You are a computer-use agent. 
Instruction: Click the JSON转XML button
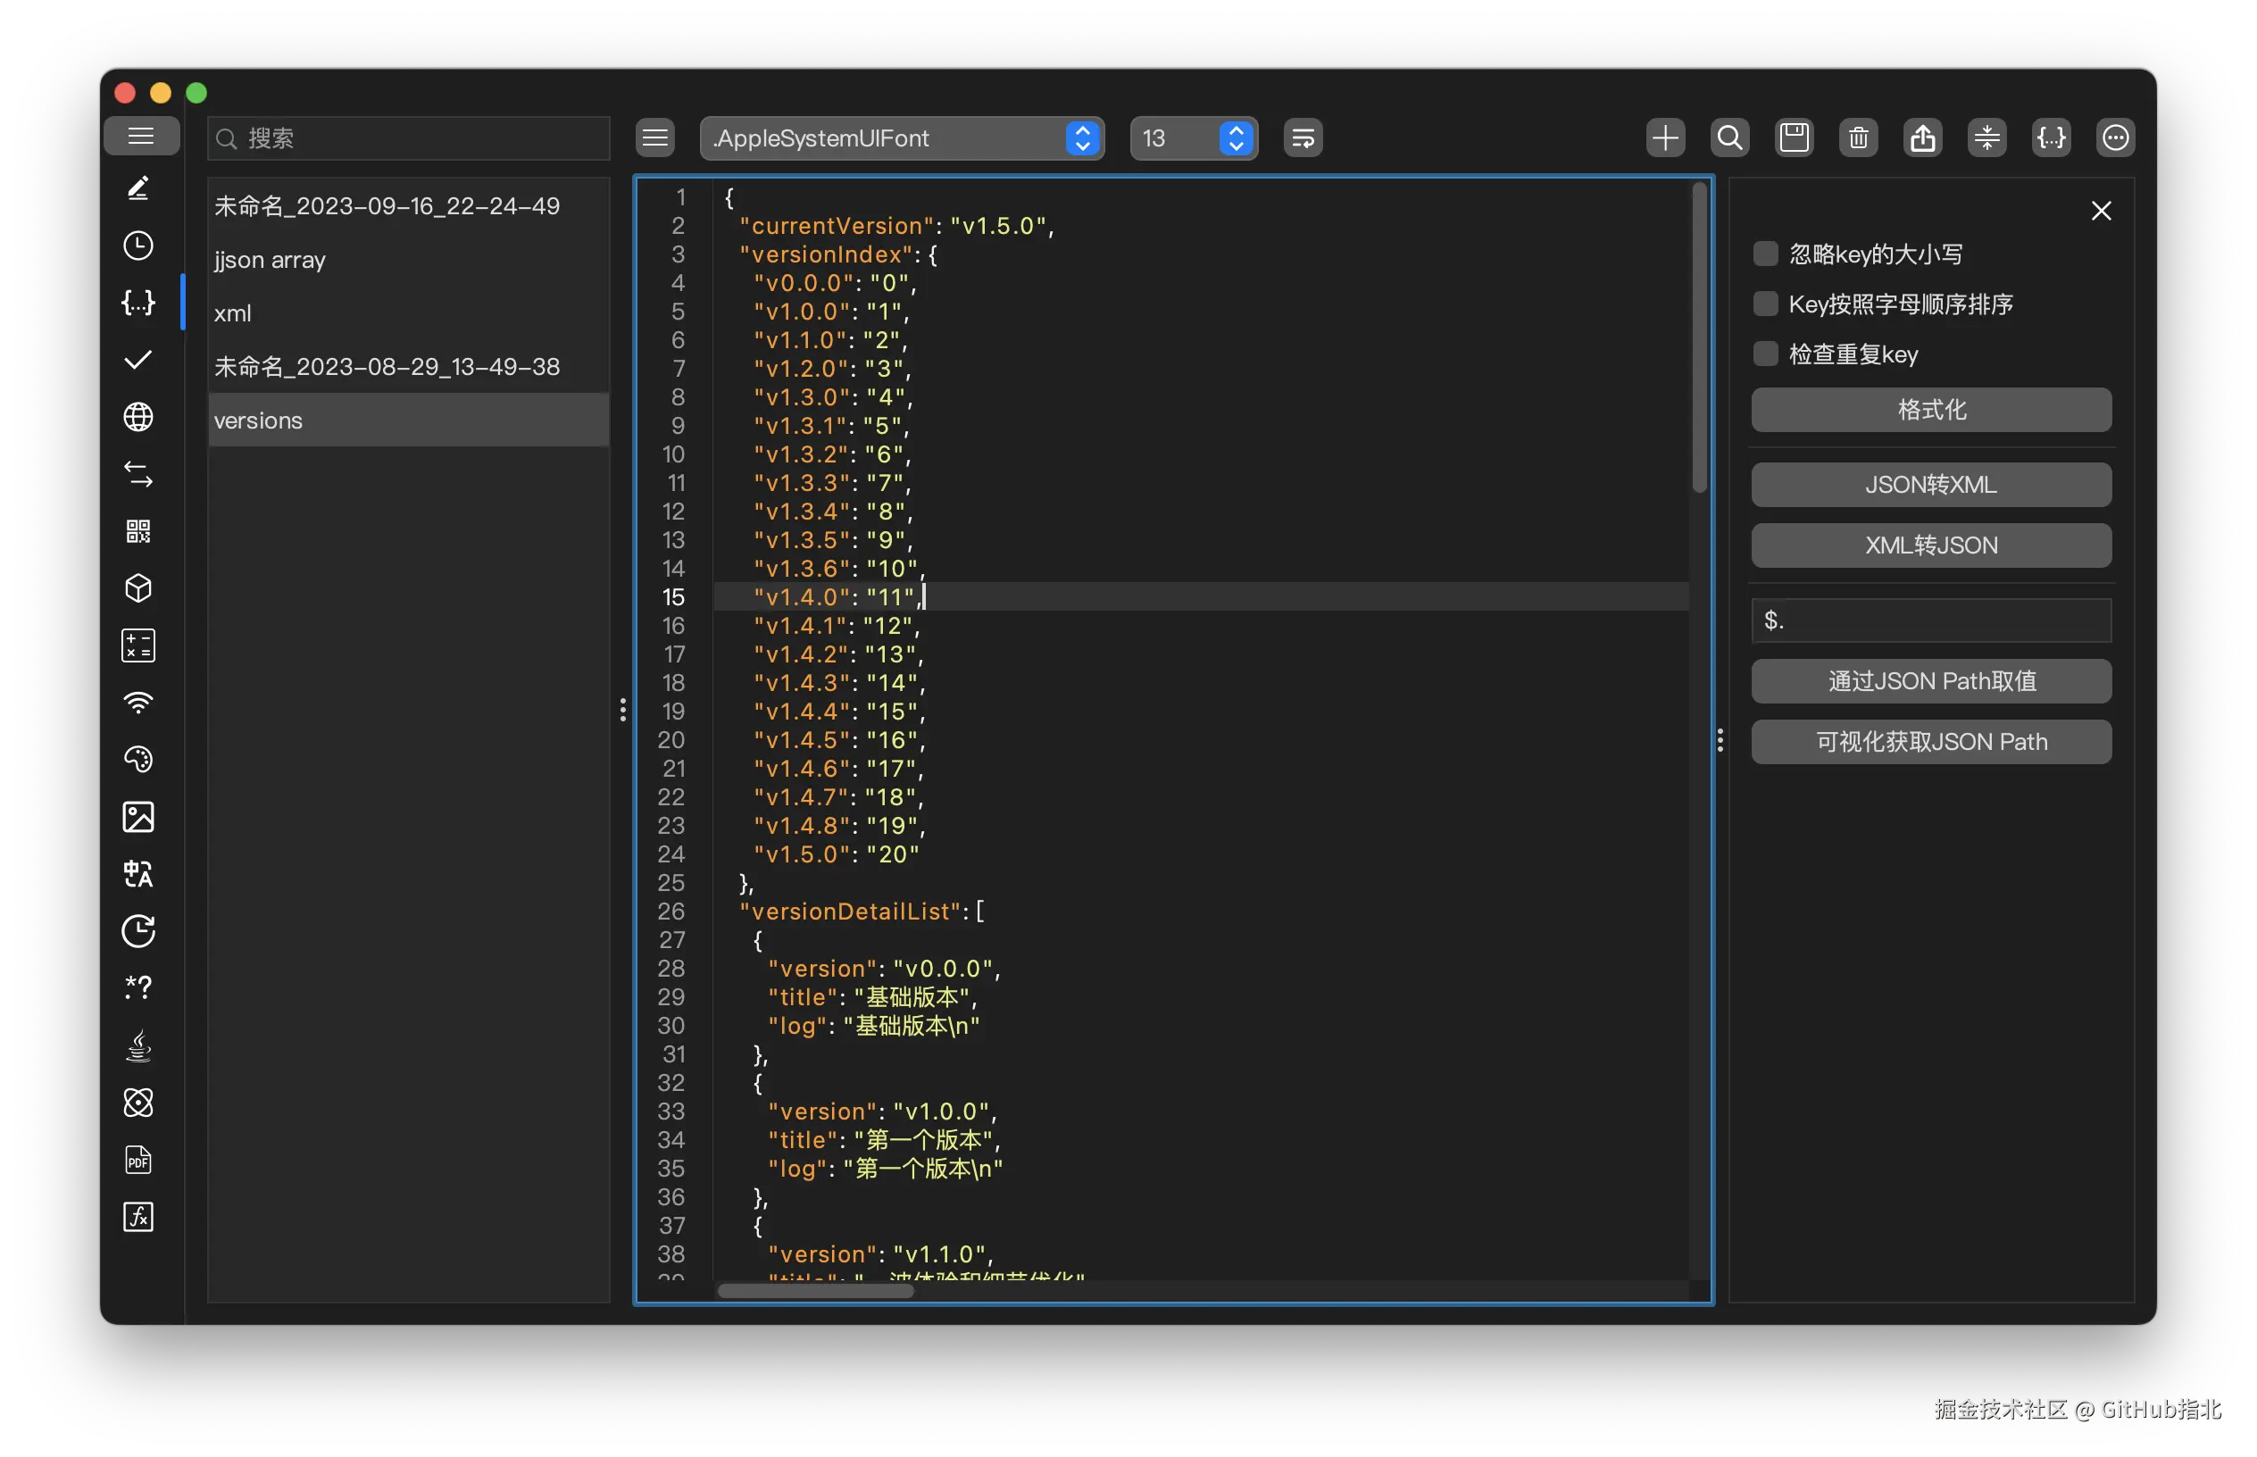pyautogui.click(x=1929, y=485)
